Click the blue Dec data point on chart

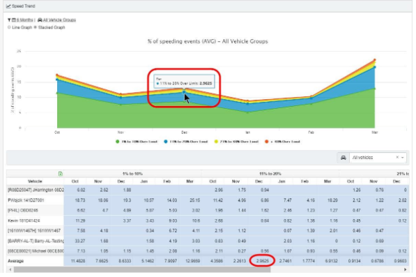click(x=184, y=92)
